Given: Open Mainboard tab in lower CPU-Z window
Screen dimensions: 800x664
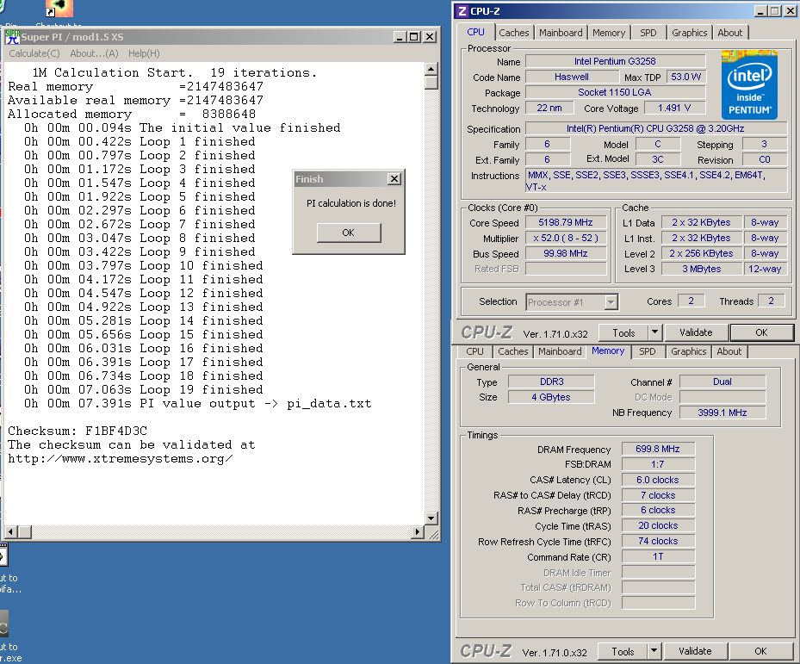Looking at the screenshot, I should click(560, 351).
